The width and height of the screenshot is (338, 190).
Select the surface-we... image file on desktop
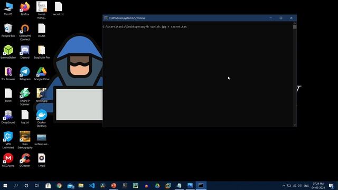[42, 139]
